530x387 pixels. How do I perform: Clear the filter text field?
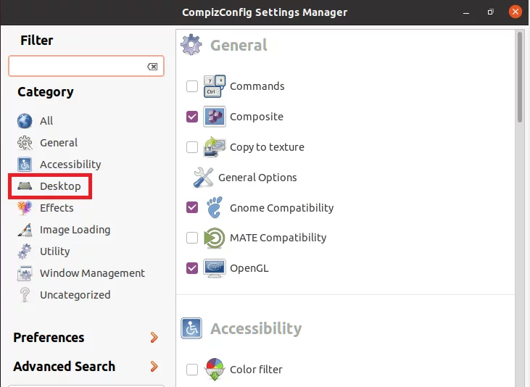point(152,66)
